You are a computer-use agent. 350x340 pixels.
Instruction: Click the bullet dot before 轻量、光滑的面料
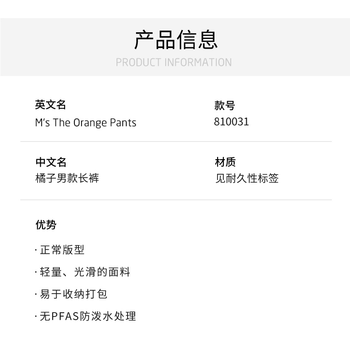(36, 273)
